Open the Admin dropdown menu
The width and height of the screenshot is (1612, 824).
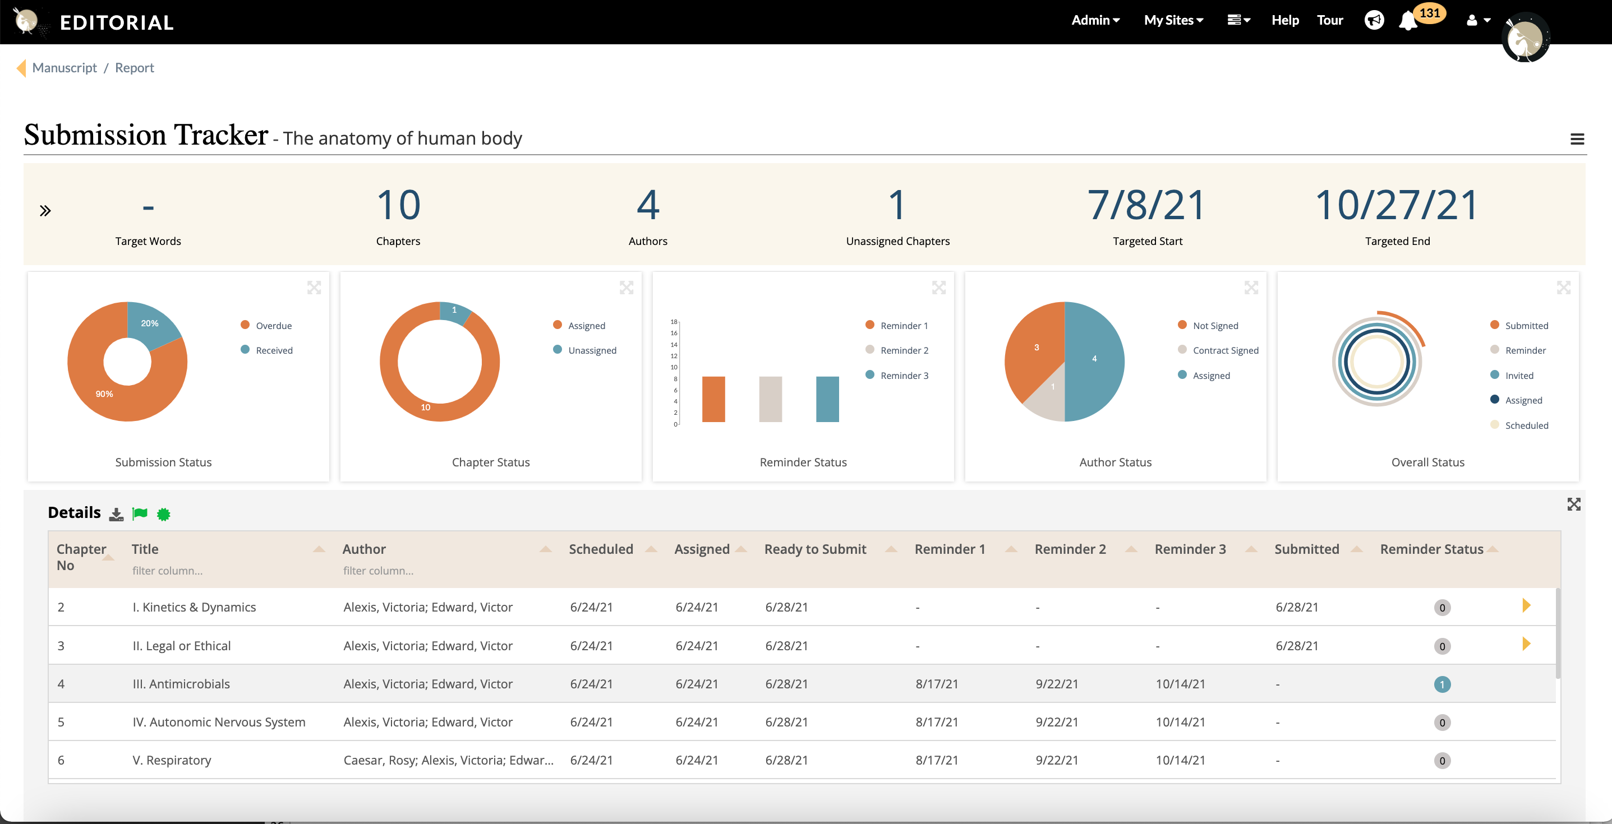pos(1095,21)
